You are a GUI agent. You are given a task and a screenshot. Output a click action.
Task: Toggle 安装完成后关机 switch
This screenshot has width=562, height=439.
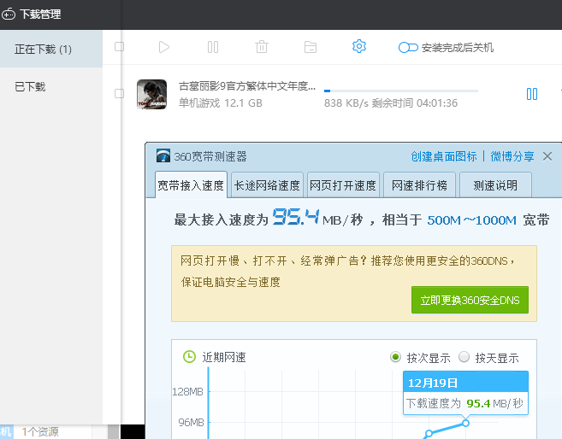[408, 48]
